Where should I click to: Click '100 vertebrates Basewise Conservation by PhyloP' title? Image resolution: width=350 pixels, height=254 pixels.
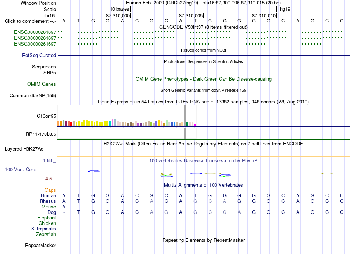click(203, 160)
